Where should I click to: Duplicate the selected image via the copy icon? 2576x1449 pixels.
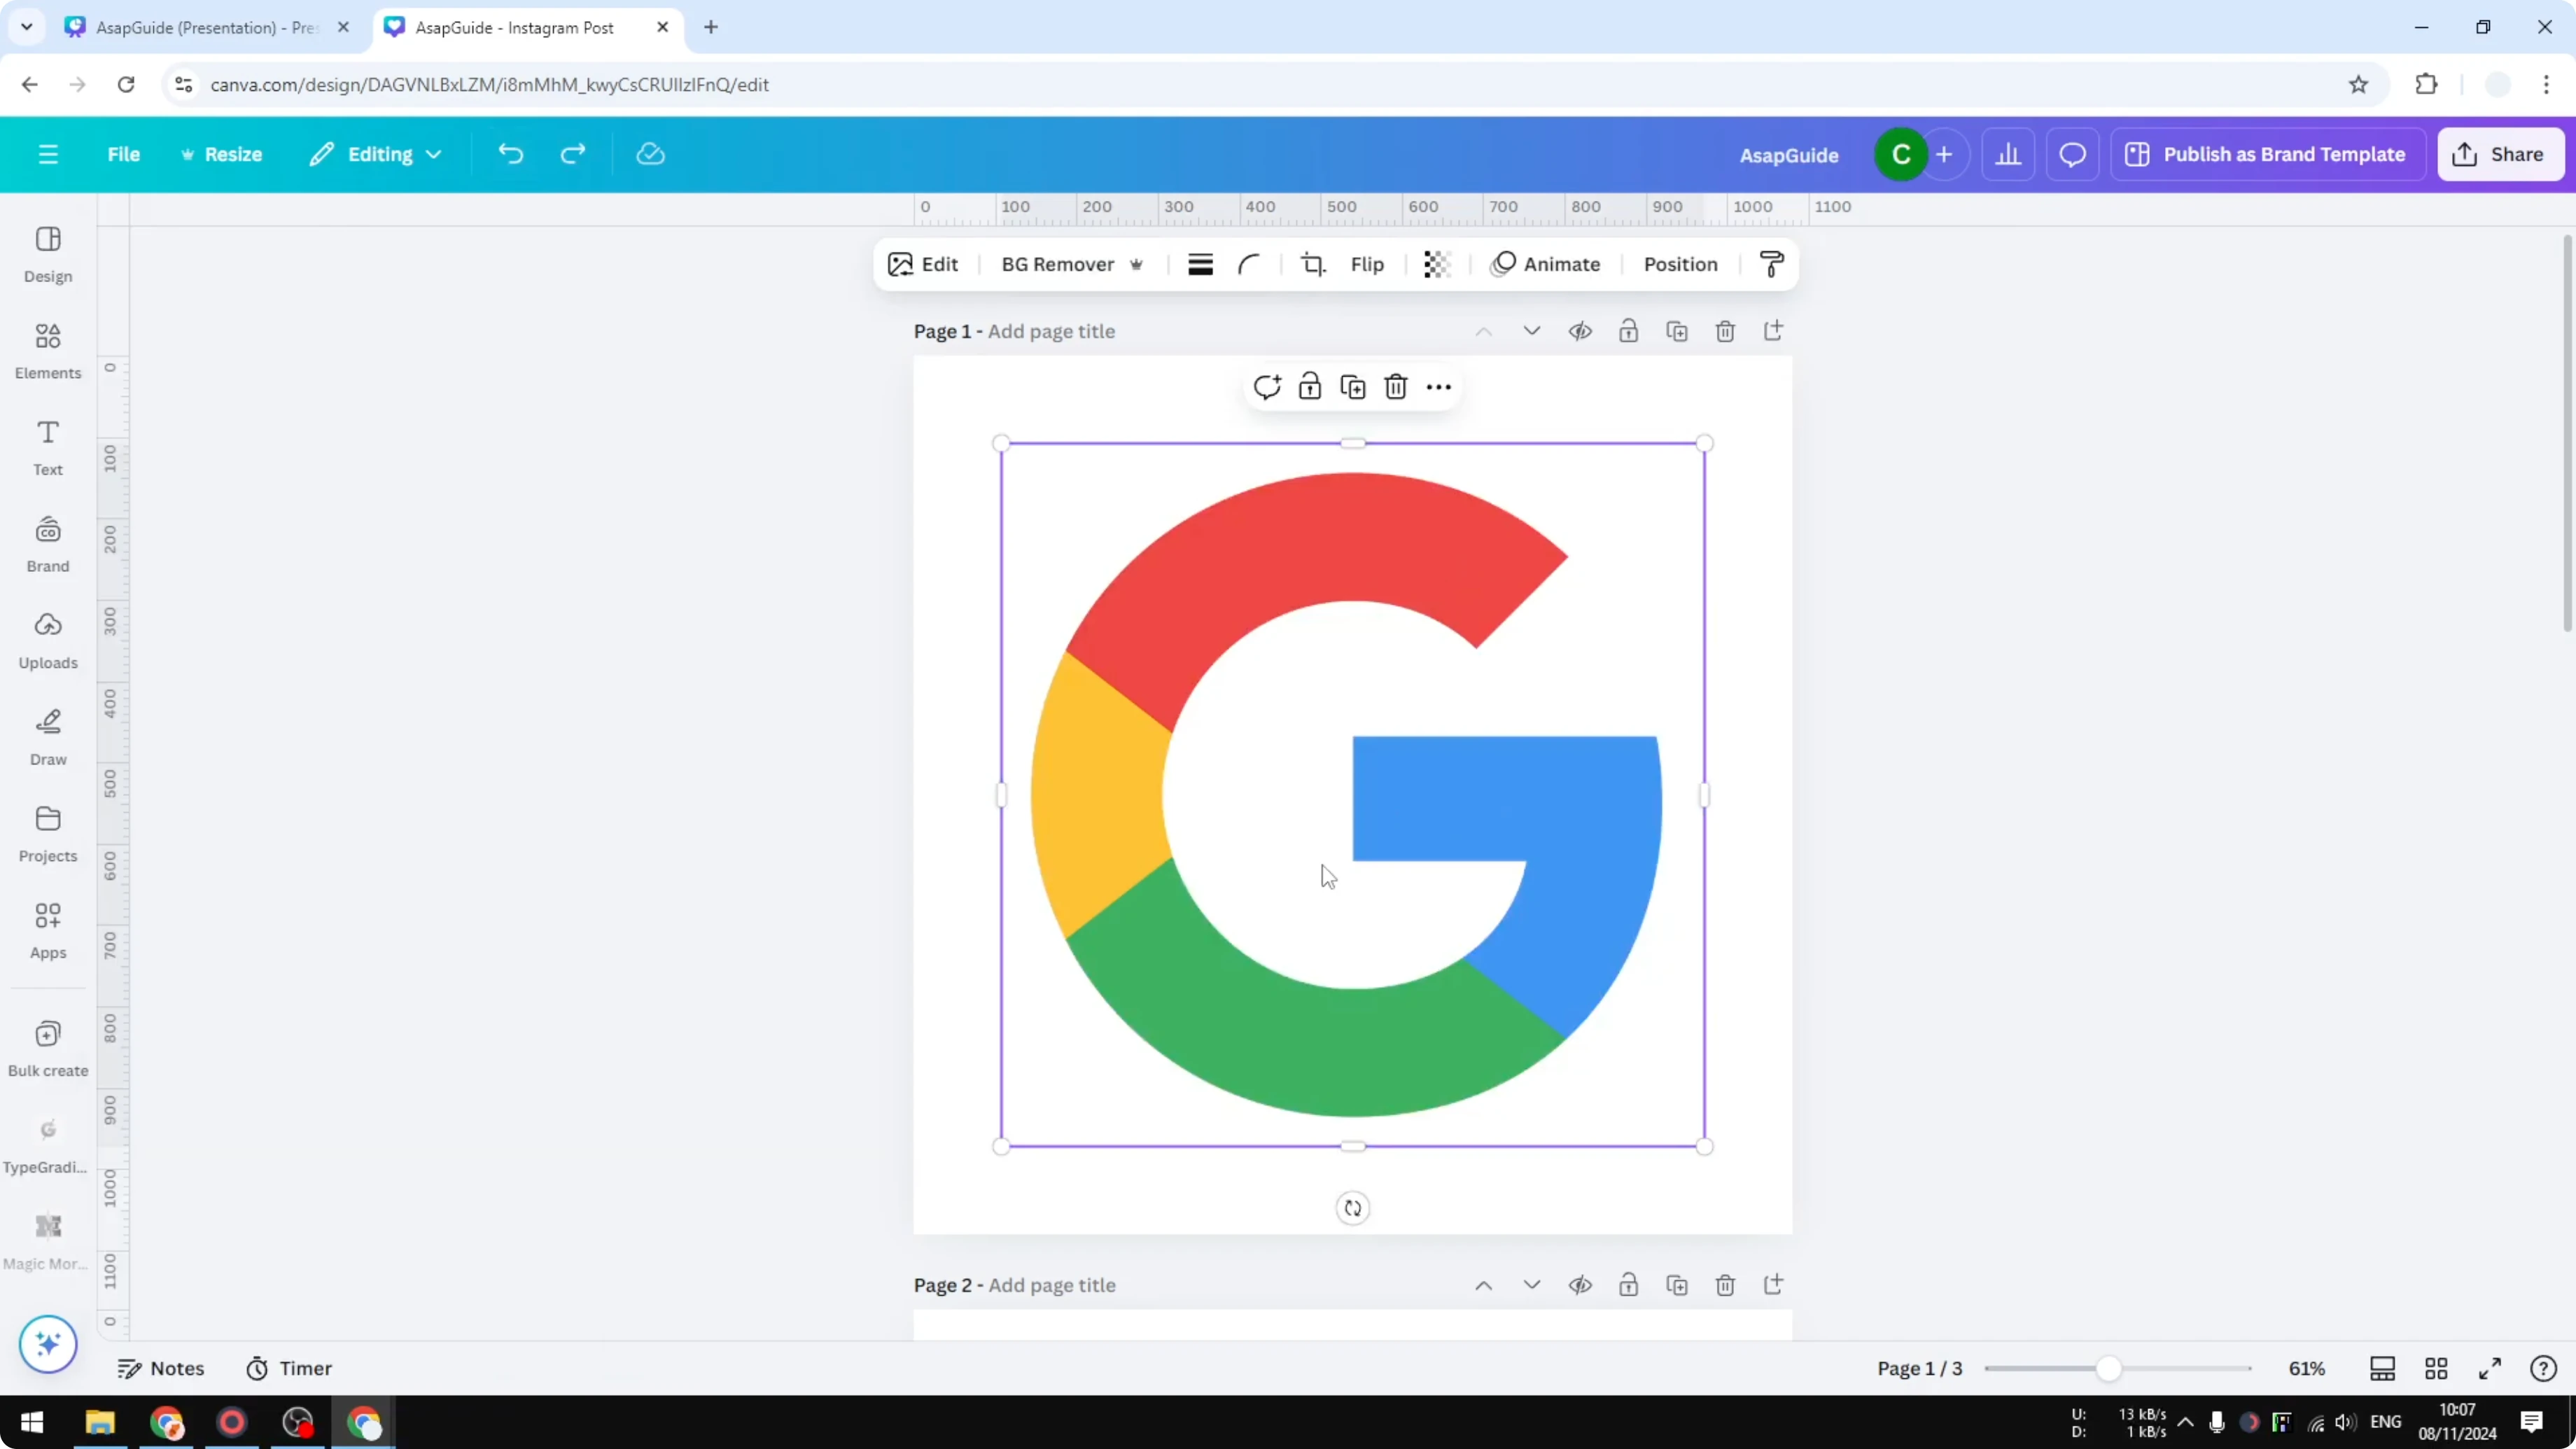tap(1352, 386)
